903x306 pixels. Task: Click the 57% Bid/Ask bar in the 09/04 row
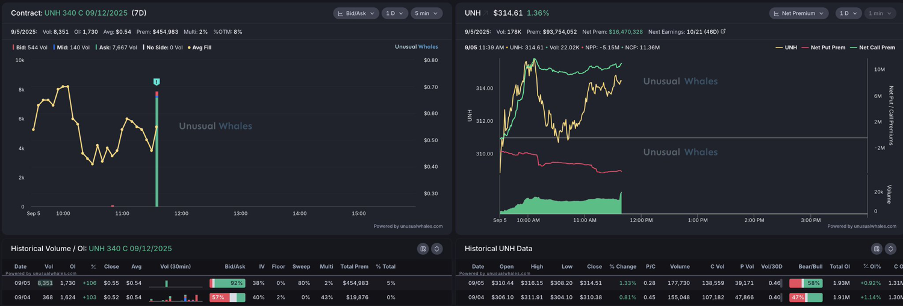[228, 297]
